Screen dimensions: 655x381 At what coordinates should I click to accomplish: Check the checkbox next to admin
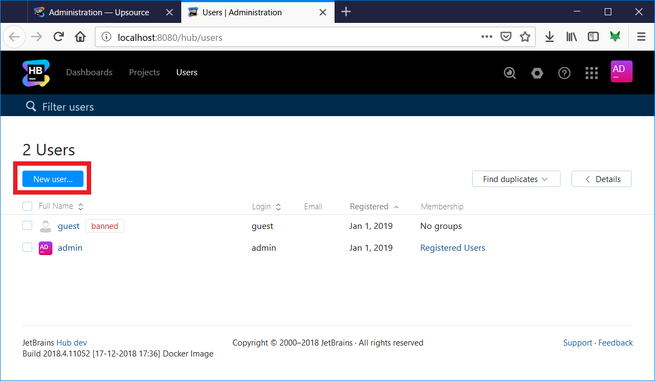(27, 247)
